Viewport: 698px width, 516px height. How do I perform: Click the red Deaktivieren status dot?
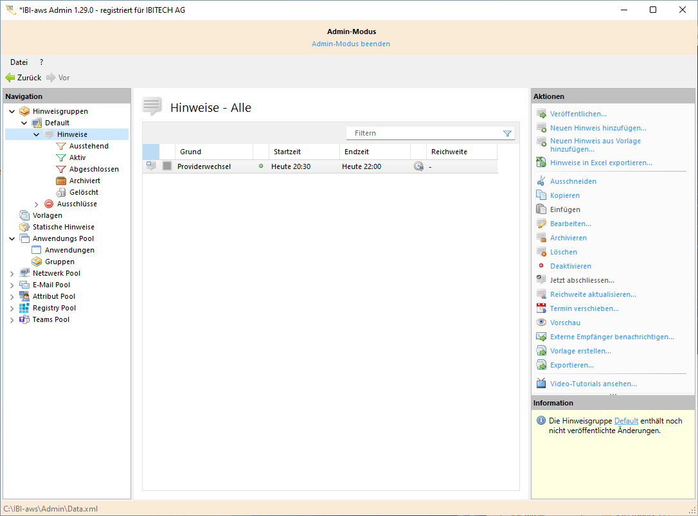(x=541, y=266)
